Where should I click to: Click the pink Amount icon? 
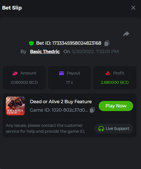pos(15,73)
